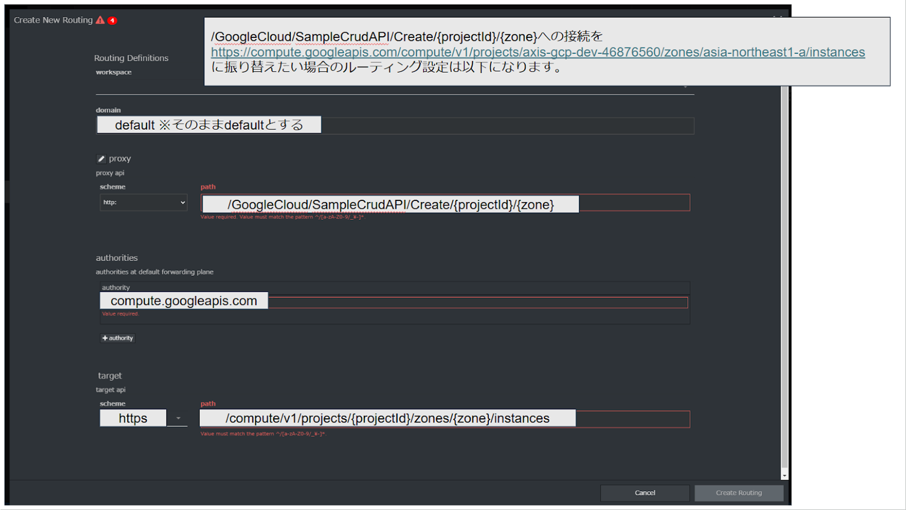906x510 pixels.
Task: Click the Create Routing button
Action: coord(738,493)
